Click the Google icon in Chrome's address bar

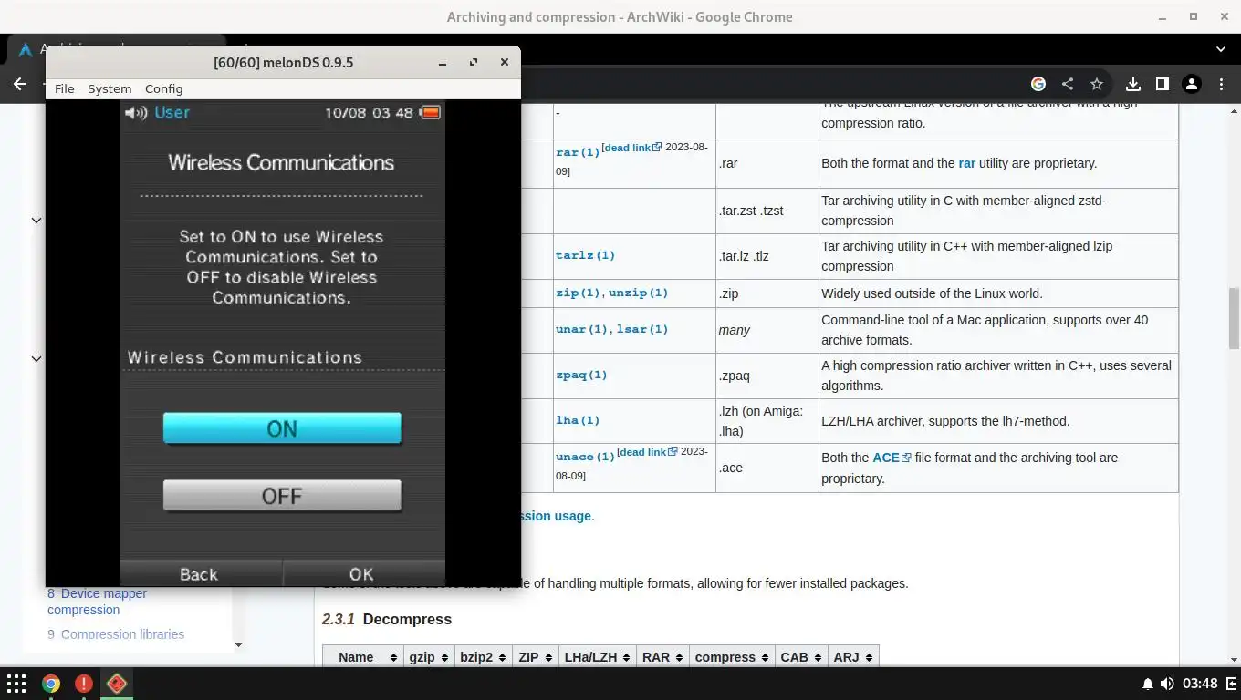click(1038, 84)
